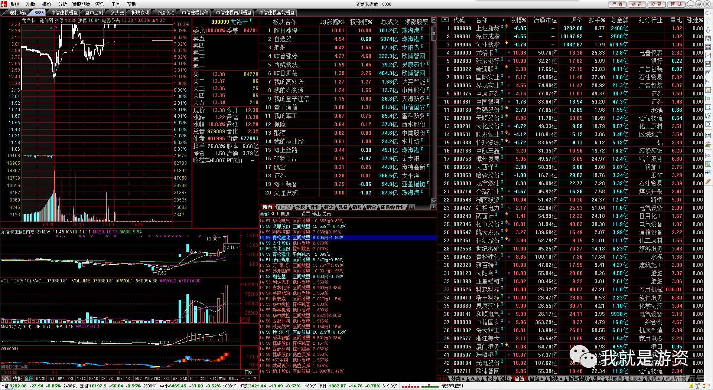Expand the 期货▲ bottom tab menu
Screen dimensions: 713x390
click(654, 378)
